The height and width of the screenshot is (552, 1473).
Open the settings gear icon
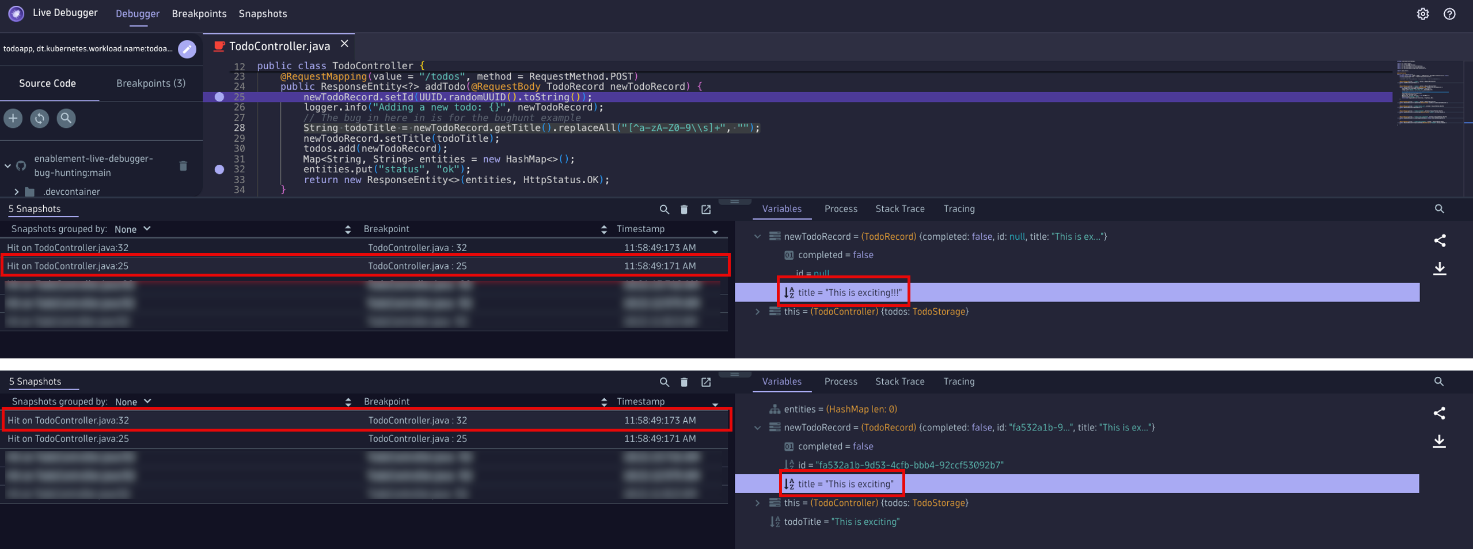tap(1422, 14)
